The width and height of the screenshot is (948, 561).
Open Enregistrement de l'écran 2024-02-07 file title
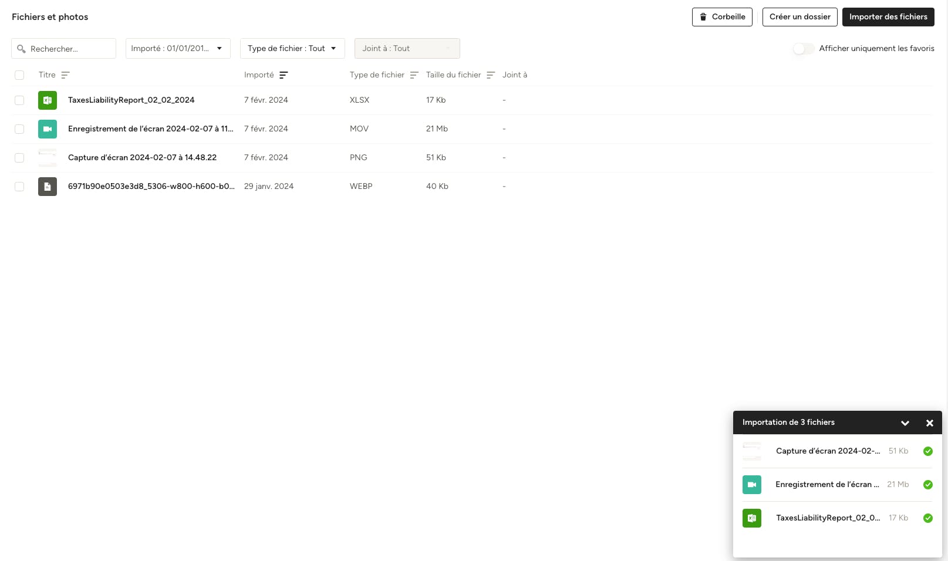click(x=151, y=129)
